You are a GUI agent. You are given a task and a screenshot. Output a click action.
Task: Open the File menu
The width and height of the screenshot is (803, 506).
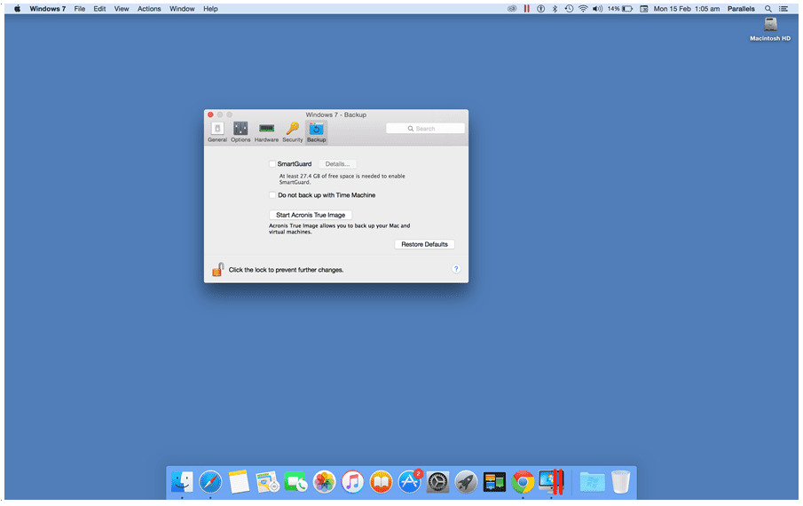pyautogui.click(x=79, y=9)
